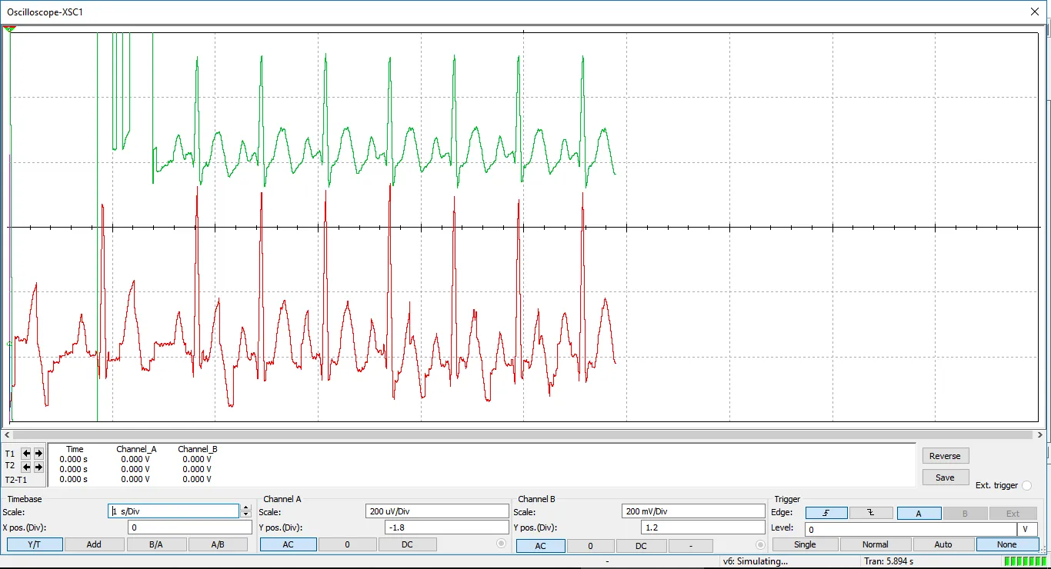The height and width of the screenshot is (569, 1051).
Task: Click the Ext. trigger terminal circle
Action: pyautogui.click(x=1026, y=486)
